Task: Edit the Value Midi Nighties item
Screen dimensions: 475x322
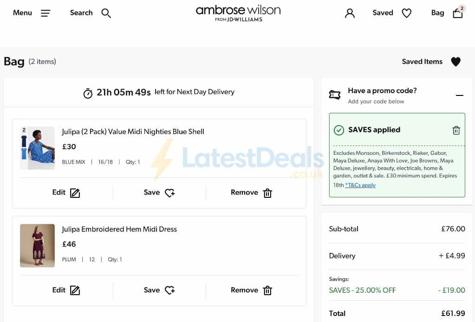Action: pos(66,193)
